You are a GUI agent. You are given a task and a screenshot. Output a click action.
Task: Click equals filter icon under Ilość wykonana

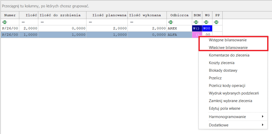131,22
